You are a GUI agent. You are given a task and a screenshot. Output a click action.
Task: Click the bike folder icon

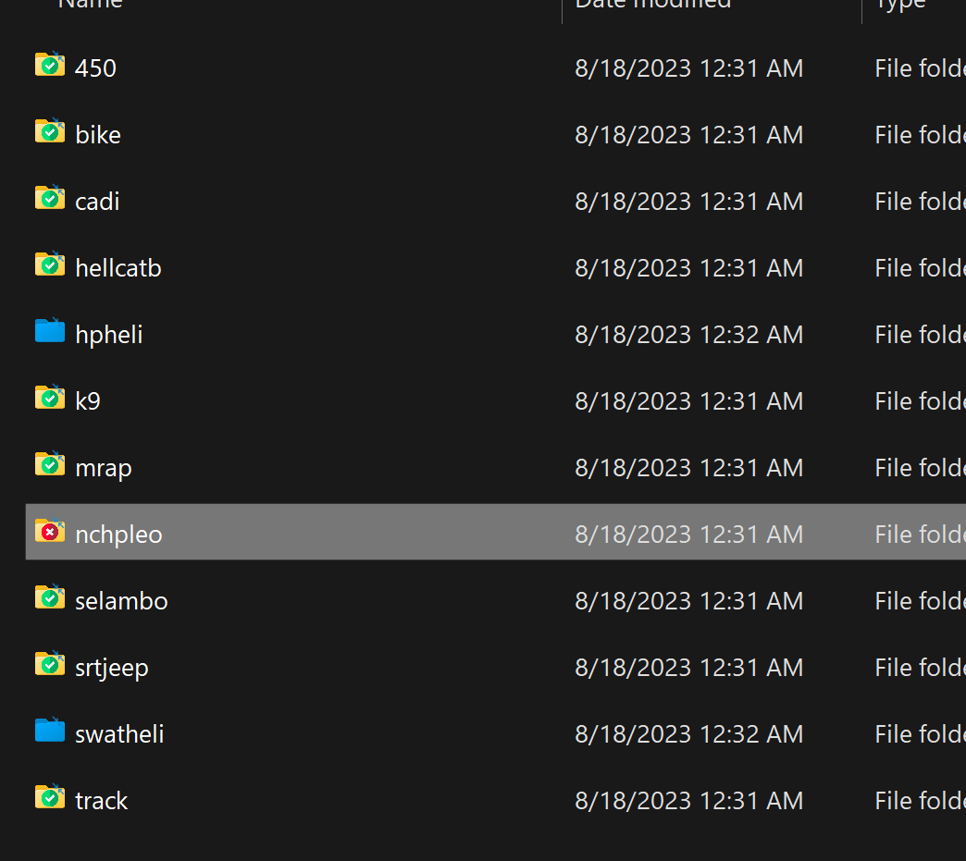click(50, 132)
